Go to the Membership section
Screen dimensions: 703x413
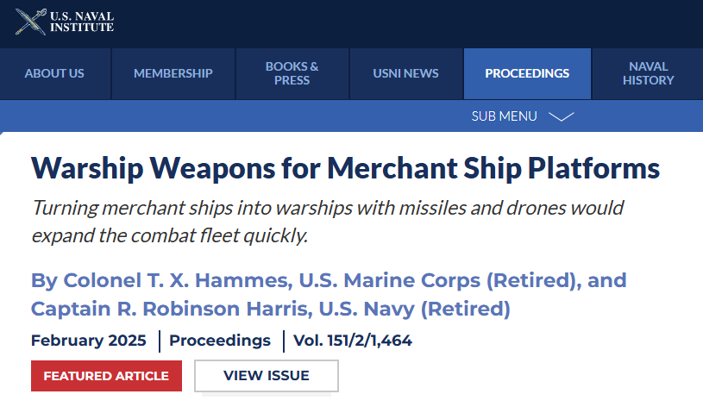[173, 73]
